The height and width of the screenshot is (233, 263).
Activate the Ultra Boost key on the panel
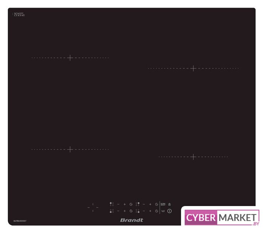pos(163,204)
